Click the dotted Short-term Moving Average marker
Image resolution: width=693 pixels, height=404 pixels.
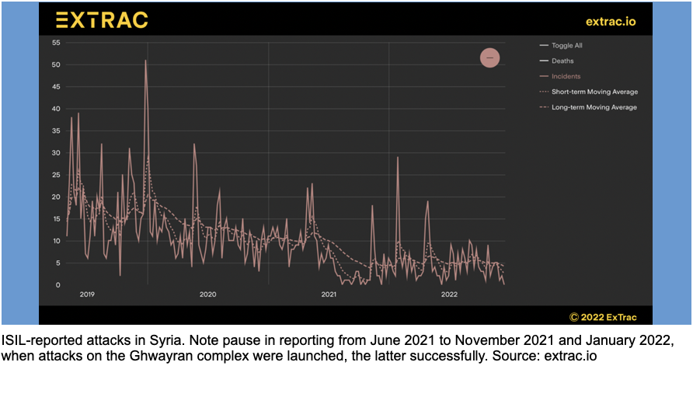click(x=543, y=92)
